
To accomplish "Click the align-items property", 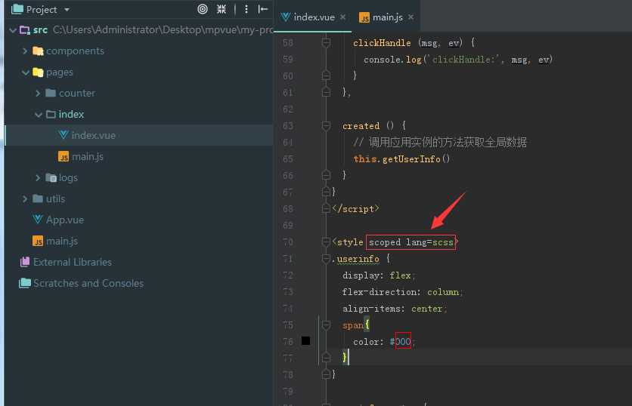I will click(371, 309).
